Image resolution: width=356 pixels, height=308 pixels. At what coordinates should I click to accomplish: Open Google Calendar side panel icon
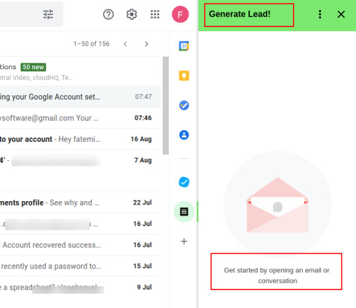pos(184,46)
